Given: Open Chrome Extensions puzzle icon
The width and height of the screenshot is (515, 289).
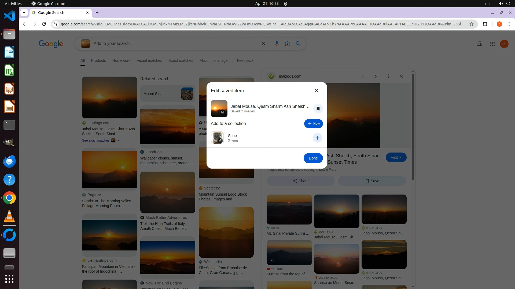Looking at the screenshot, I should tap(485, 24).
